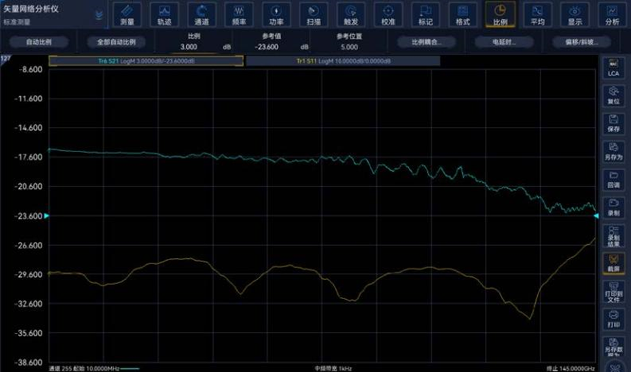Open the 校准 (Calibration) icon
Screen dimensions: 631x372
pos(388,14)
